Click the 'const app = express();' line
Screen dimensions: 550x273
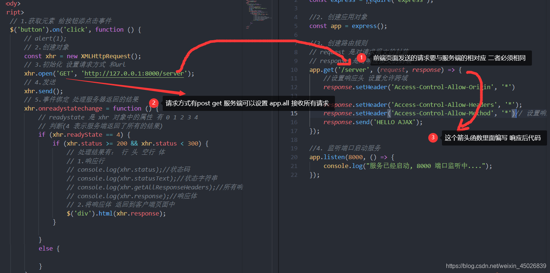(x=348, y=26)
